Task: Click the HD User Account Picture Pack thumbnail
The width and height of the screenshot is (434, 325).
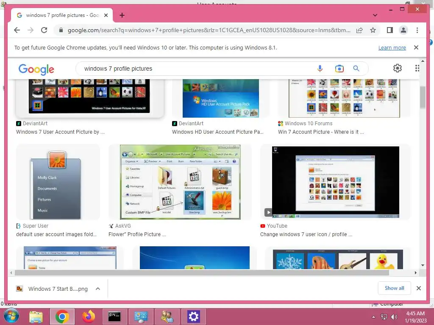Action: click(220, 98)
